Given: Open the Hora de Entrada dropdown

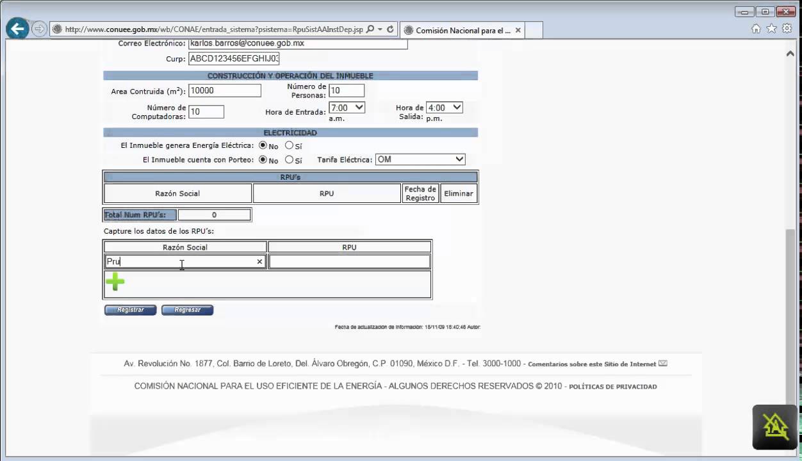Looking at the screenshot, I should [x=347, y=108].
